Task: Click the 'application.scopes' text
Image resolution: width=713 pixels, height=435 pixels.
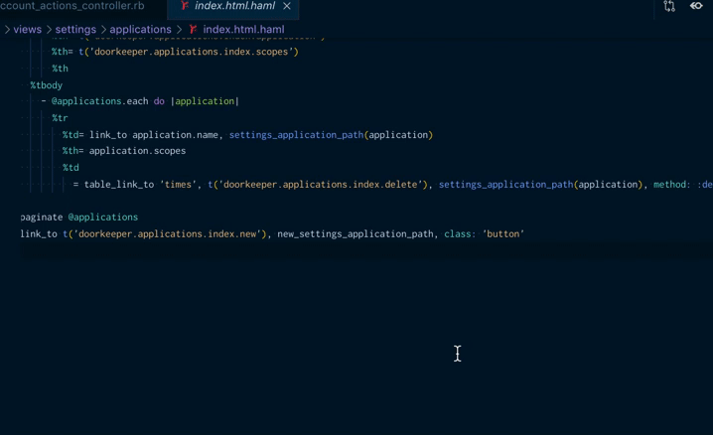Action: (x=137, y=151)
